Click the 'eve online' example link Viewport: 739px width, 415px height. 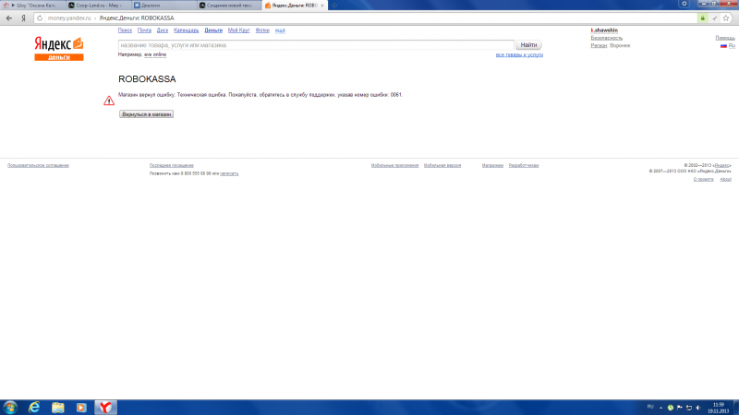click(x=155, y=54)
